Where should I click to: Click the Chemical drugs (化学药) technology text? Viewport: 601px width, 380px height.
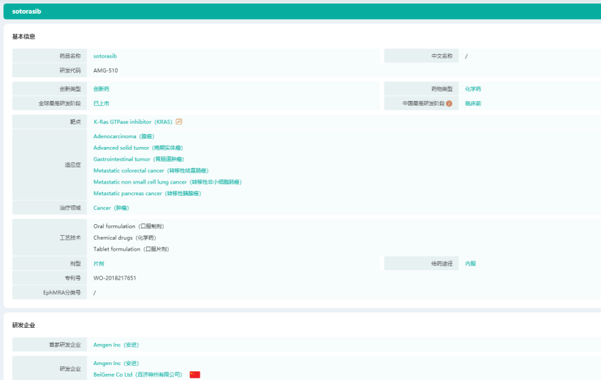coord(125,238)
